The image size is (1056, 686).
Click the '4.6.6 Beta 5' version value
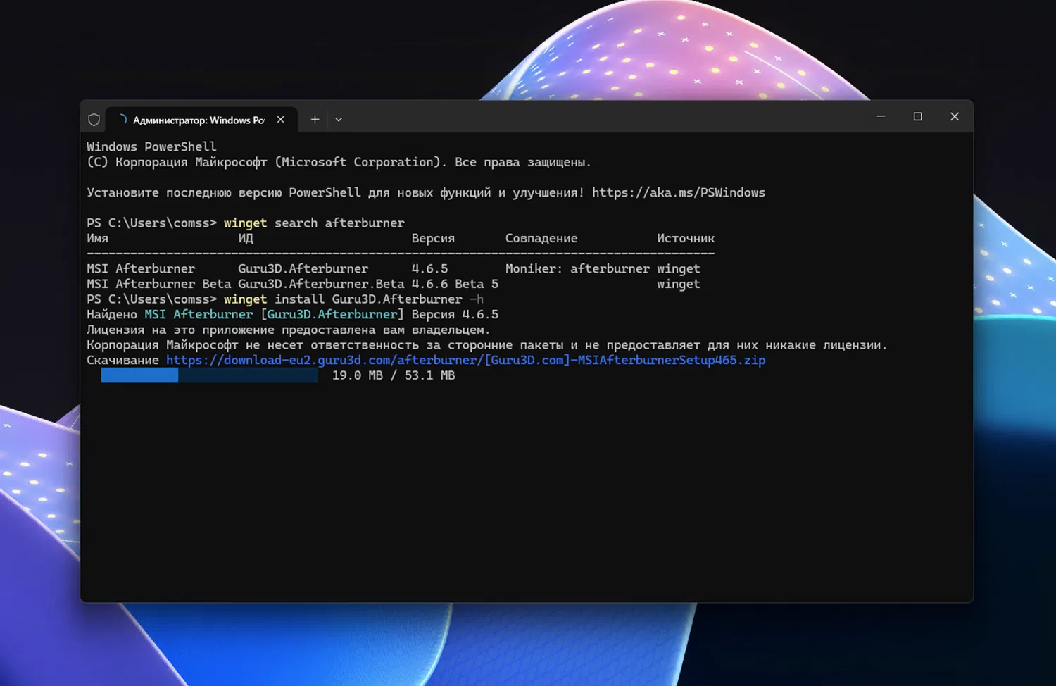click(x=455, y=284)
